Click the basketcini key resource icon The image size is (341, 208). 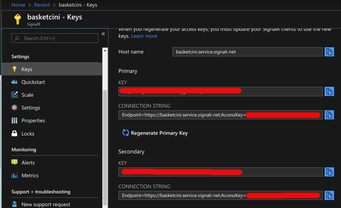tap(17, 19)
